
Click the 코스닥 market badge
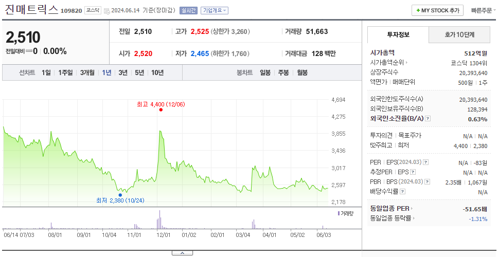point(93,10)
